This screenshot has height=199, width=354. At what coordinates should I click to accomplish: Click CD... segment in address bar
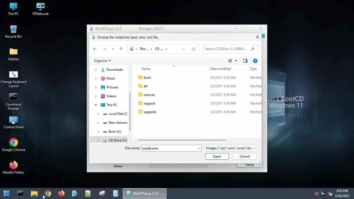click(x=158, y=49)
